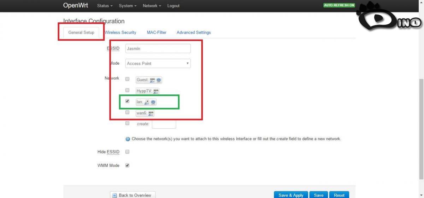
Task: Open the Network menu
Action: pyautogui.click(x=152, y=6)
